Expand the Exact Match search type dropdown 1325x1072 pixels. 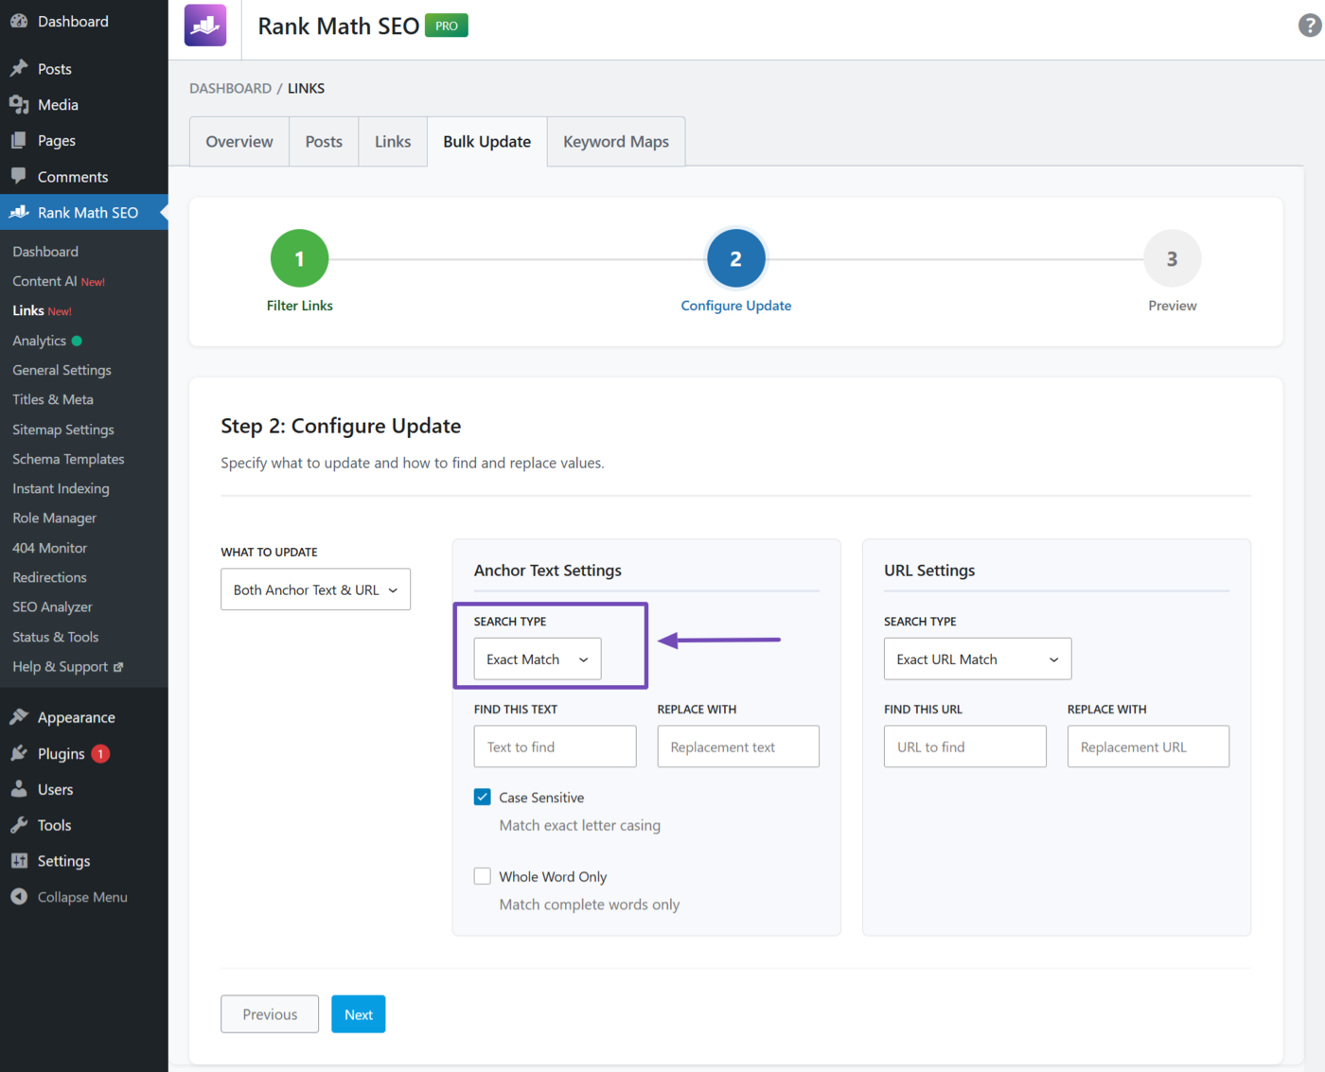pyautogui.click(x=537, y=659)
